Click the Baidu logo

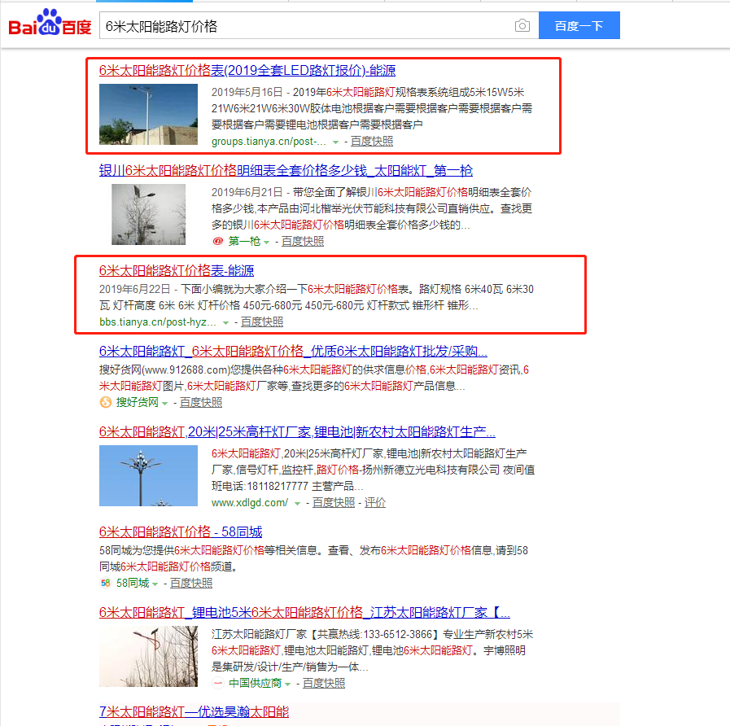[50, 23]
